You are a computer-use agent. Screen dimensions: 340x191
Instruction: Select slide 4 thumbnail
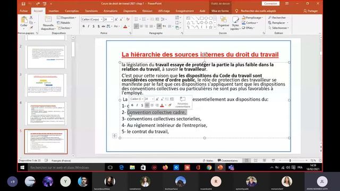click(46, 114)
